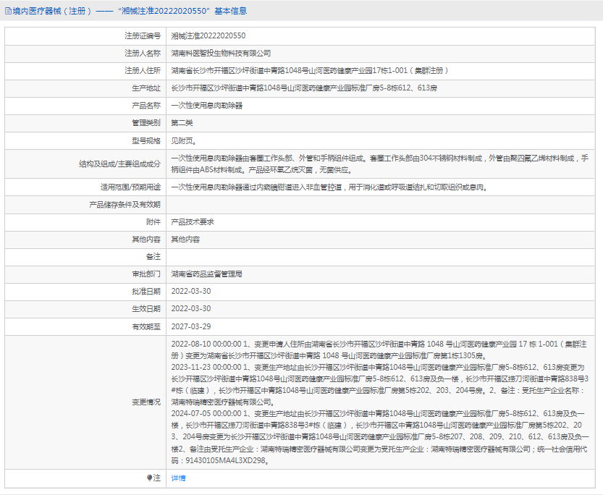Click the bullet icon next to 注 label
This screenshot has width=603, height=495.
[x=150, y=478]
